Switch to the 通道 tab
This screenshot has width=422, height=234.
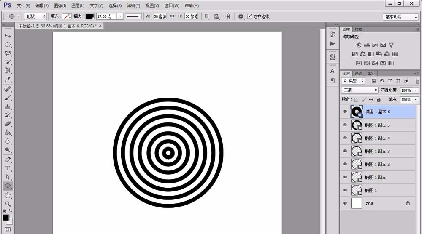359,73
